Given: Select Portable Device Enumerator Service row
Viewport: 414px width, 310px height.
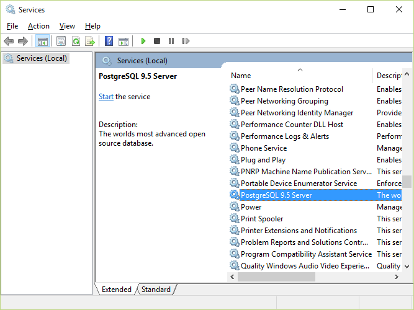Looking at the screenshot, I should [x=315, y=183].
